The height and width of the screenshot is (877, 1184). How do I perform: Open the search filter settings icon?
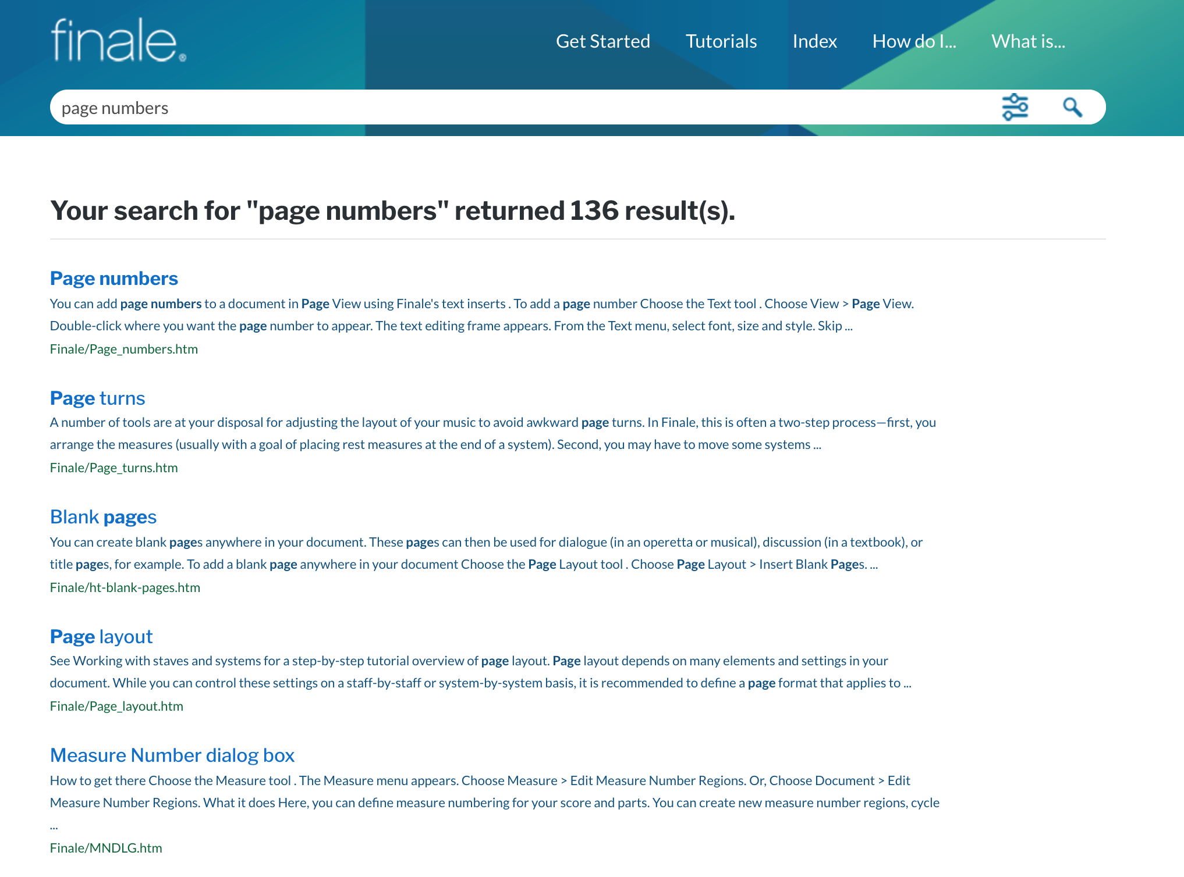pyautogui.click(x=1015, y=107)
